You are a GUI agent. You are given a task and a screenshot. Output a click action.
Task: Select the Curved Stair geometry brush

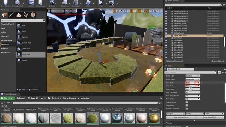(31, 43)
